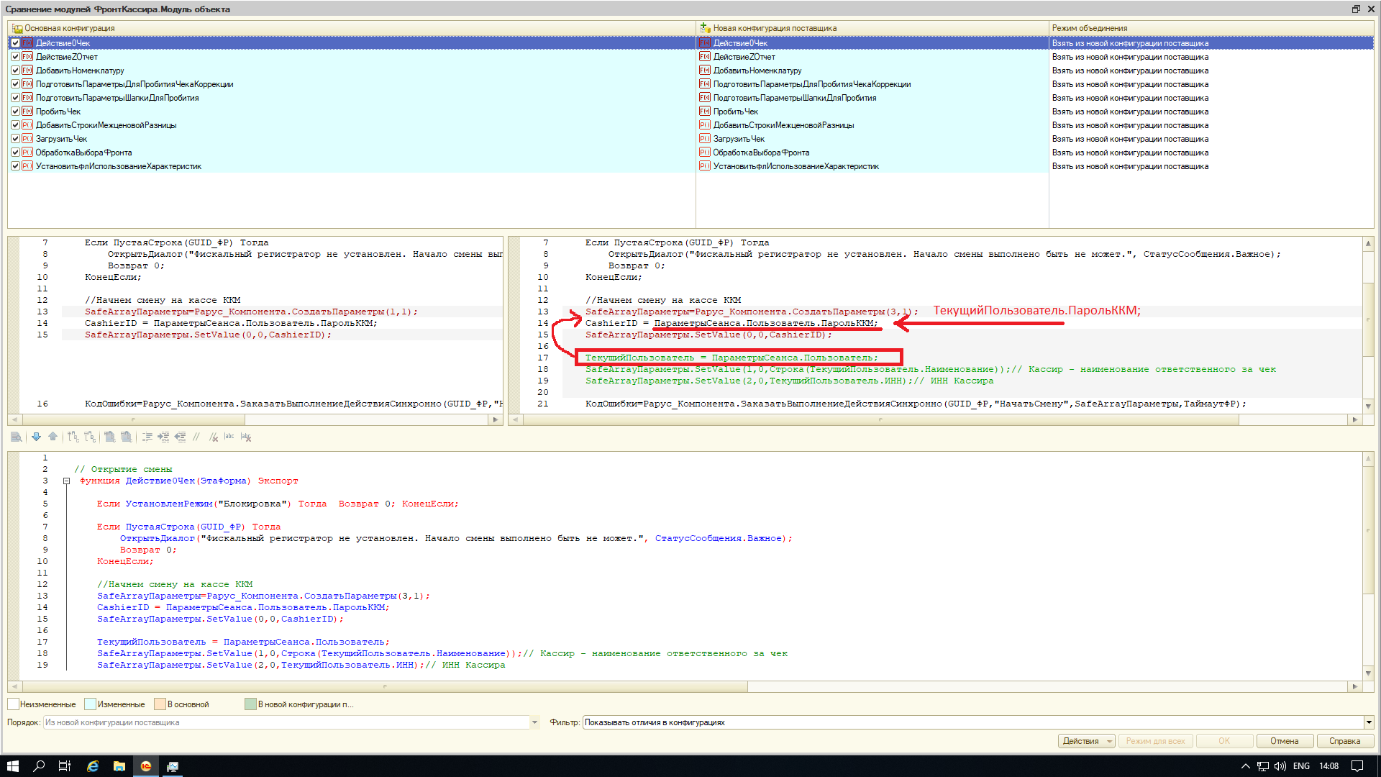1381x777 pixels.
Task: Click the OK button
Action: [1224, 741]
